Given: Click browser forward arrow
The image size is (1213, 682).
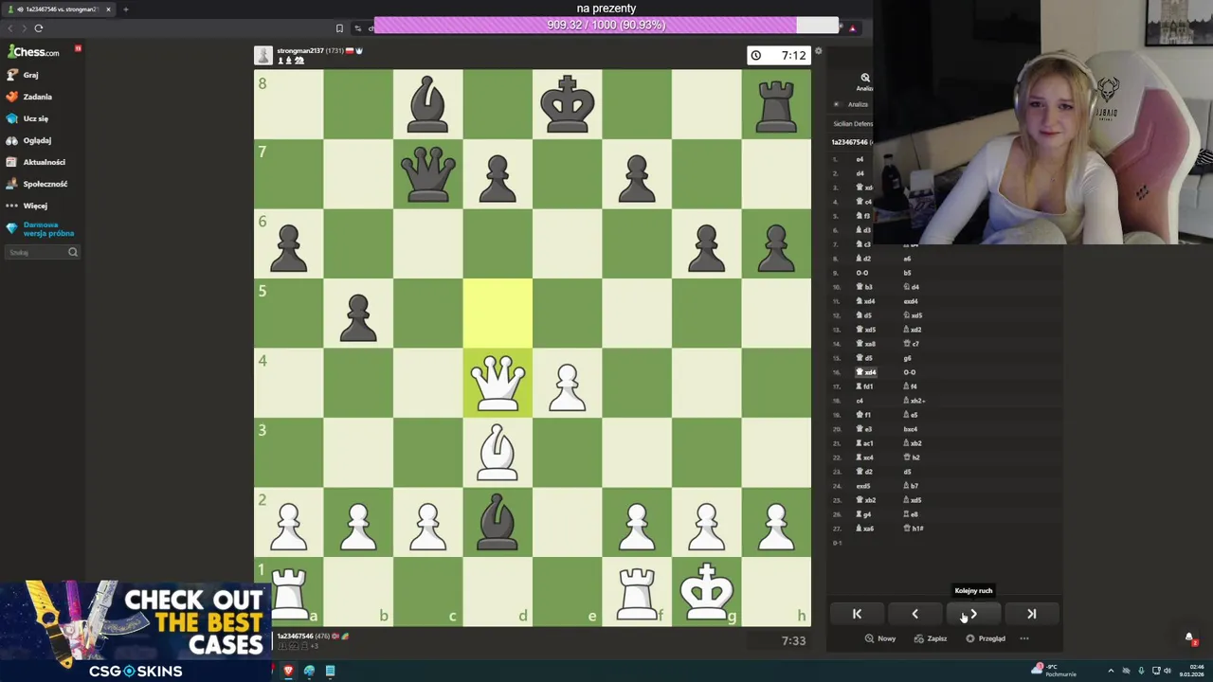Looking at the screenshot, I should pos(23,27).
